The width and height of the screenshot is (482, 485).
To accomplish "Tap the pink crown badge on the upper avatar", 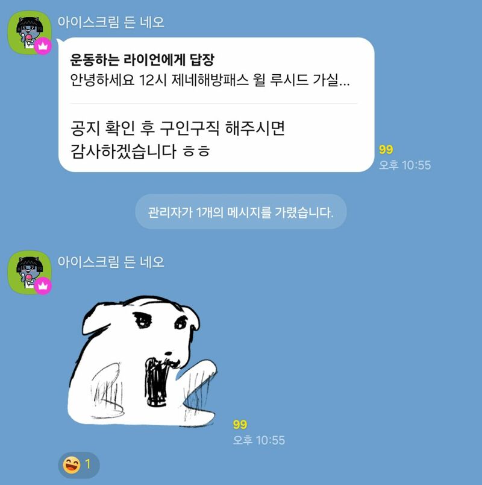I will (43, 46).
